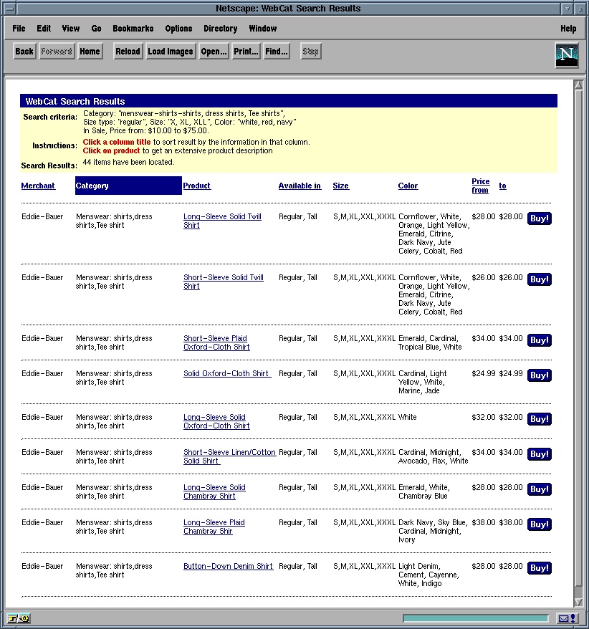
Task: Open the Directory menu
Action: tap(221, 29)
